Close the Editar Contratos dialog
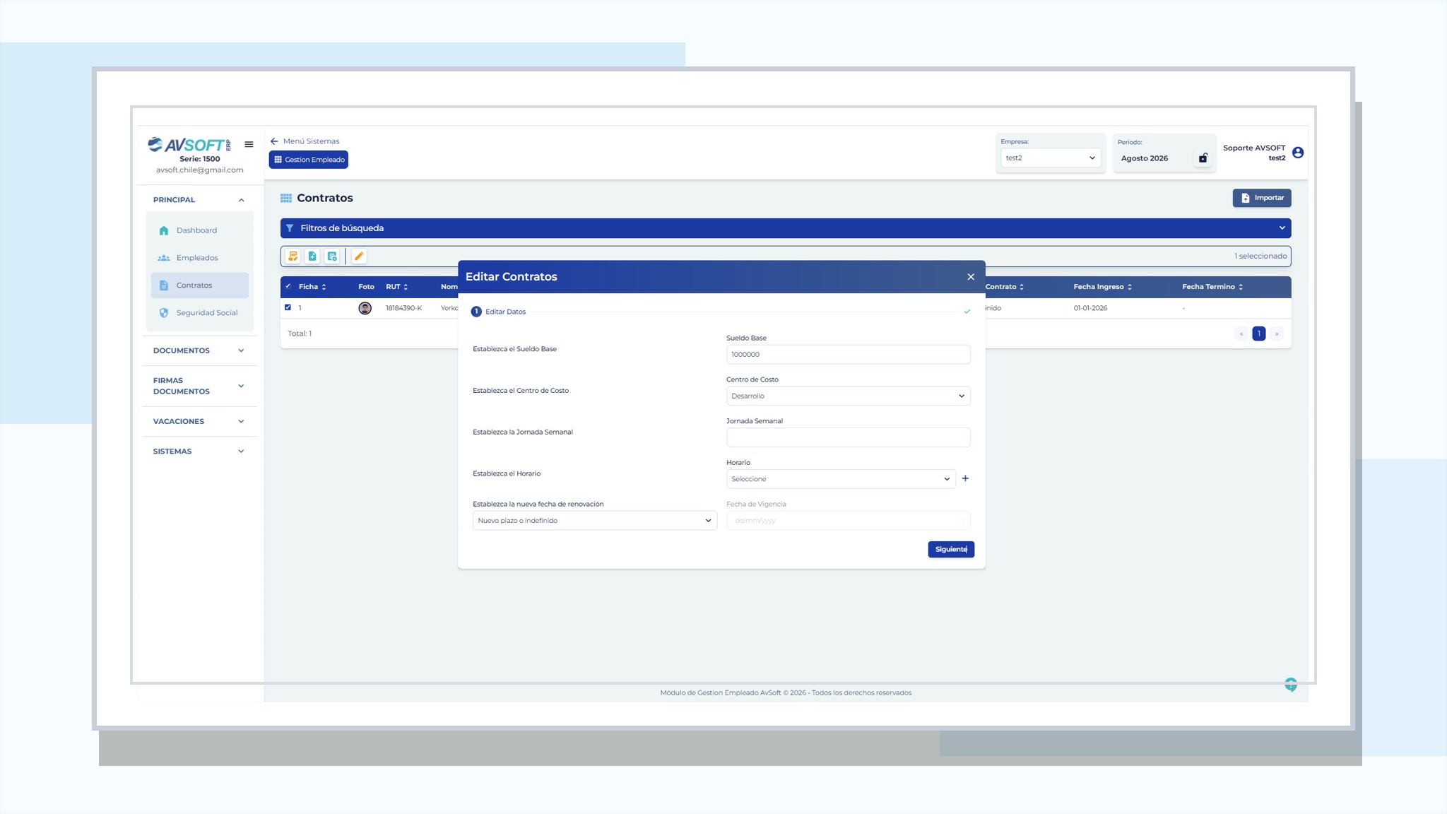Viewport: 1447px width, 814px height. (x=971, y=277)
